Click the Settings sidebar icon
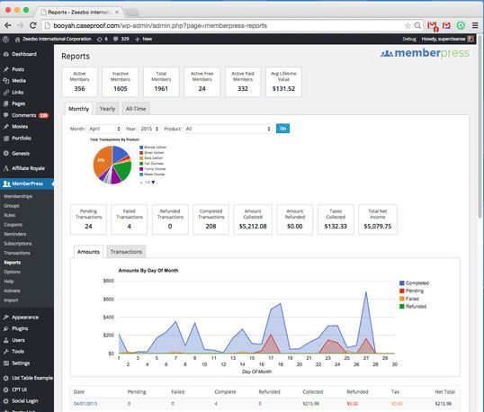The height and width of the screenshot is (412, 484). pyautogui.click(x=6, y=363)
